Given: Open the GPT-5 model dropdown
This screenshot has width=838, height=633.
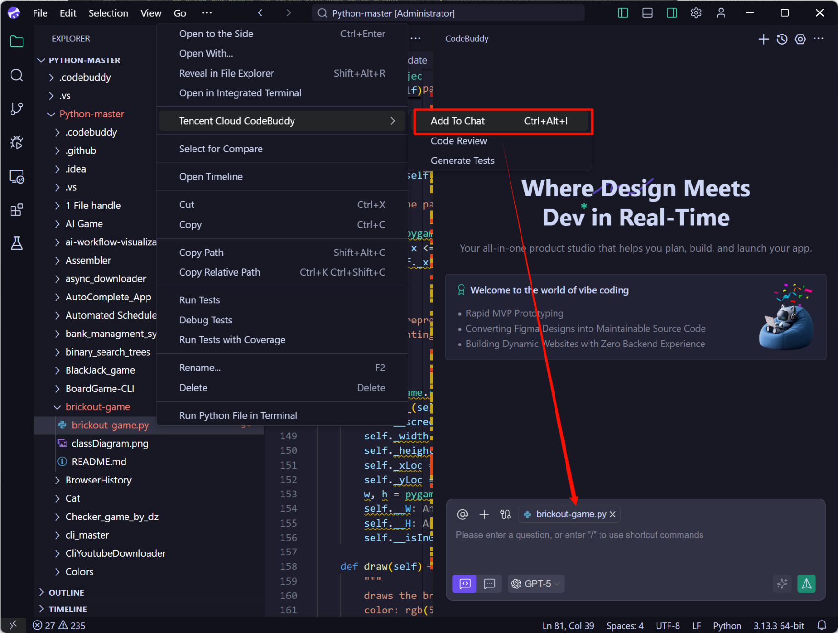Looking at the screenshot, I should [536, 584].
